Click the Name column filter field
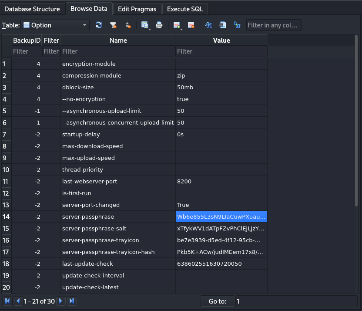Screen dimensions: 362x311 (x=118, y=51)
